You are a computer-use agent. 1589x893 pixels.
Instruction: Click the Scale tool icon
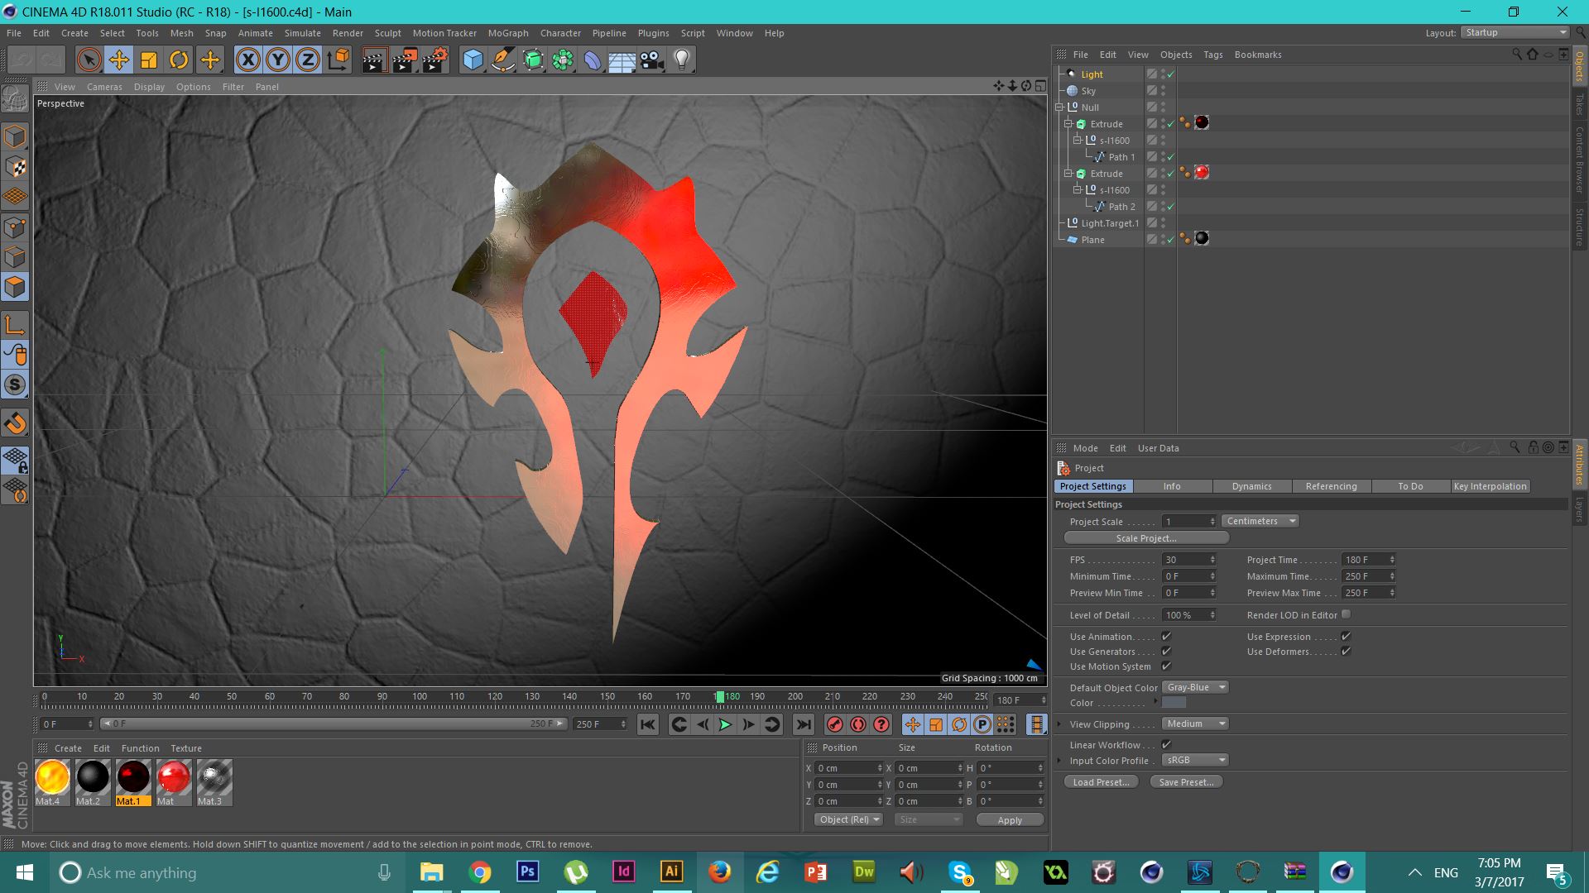tap(149, 60)
